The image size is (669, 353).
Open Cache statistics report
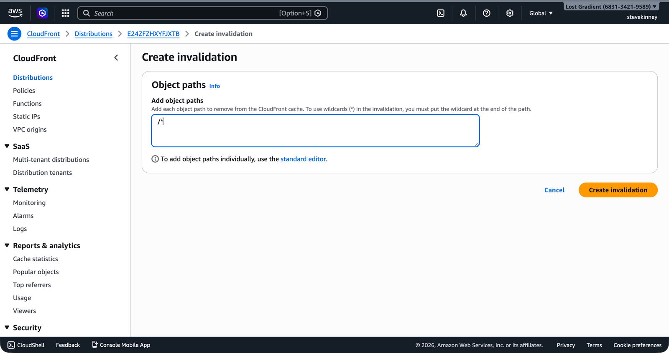coord(36,259)
